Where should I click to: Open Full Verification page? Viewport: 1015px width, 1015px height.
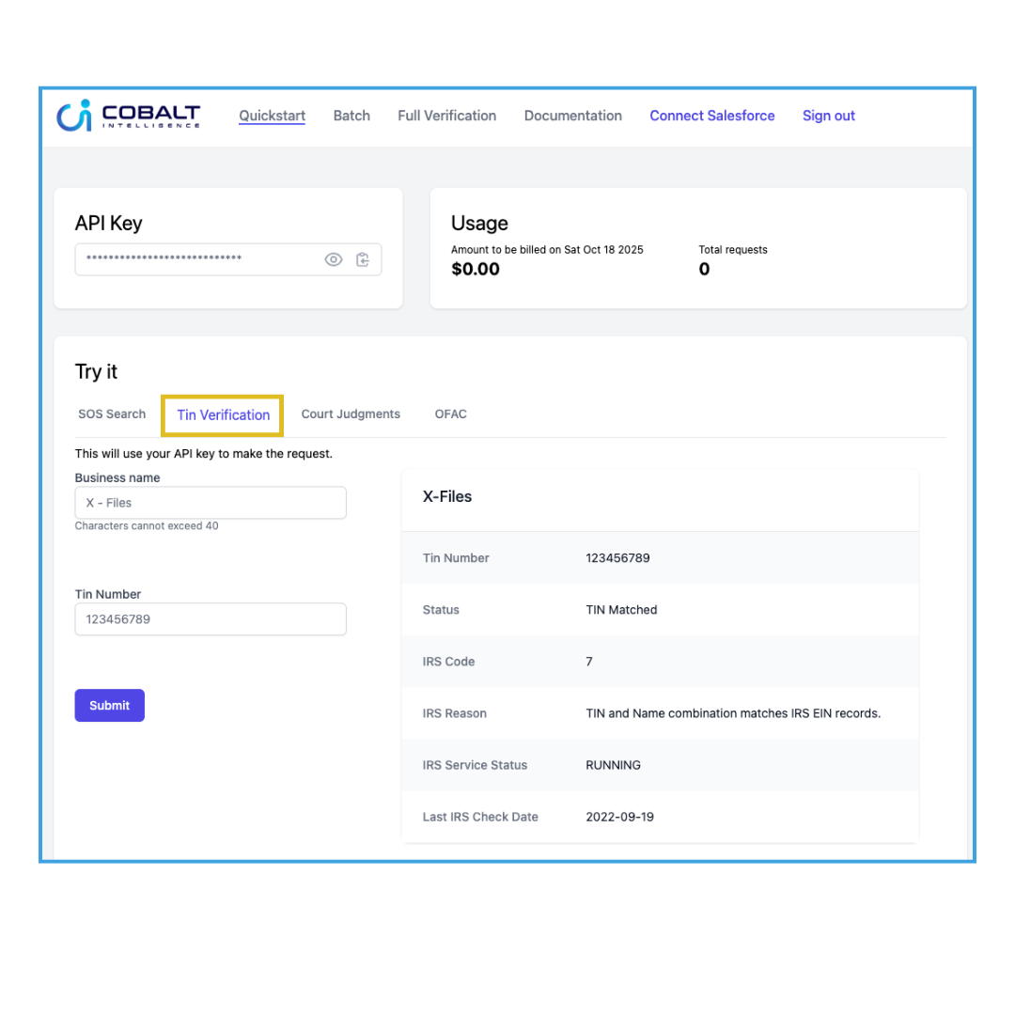[446, 116]
